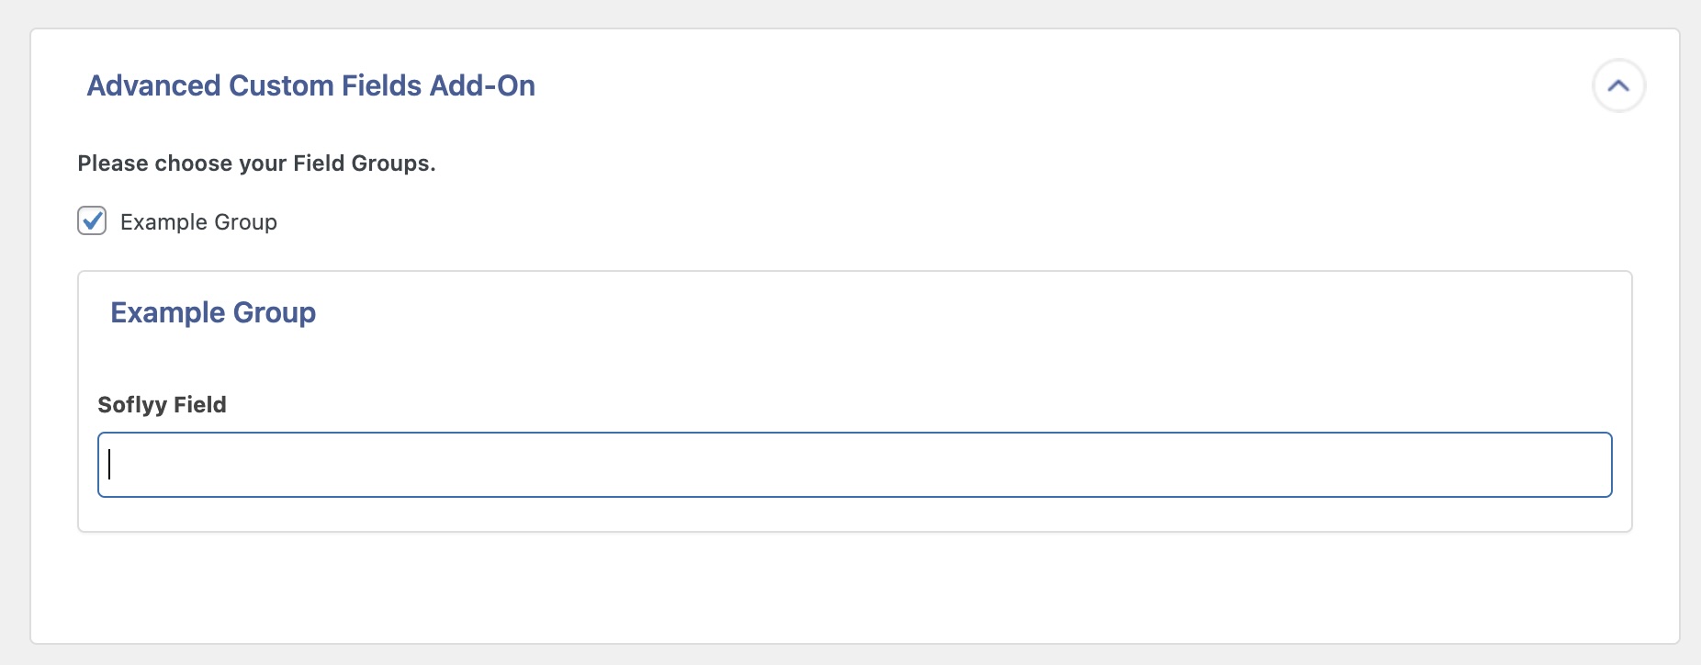Collapse the Advanced Custom Fields Add-On panel

click(1618, 85)
